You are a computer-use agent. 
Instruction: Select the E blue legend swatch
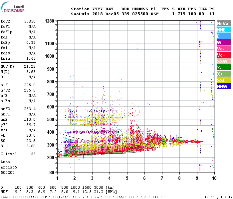(224, 36)
